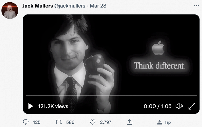Click the Think different text in video
Image resolution: width=202 pixels, height=127 pixels.
point(160,65)
